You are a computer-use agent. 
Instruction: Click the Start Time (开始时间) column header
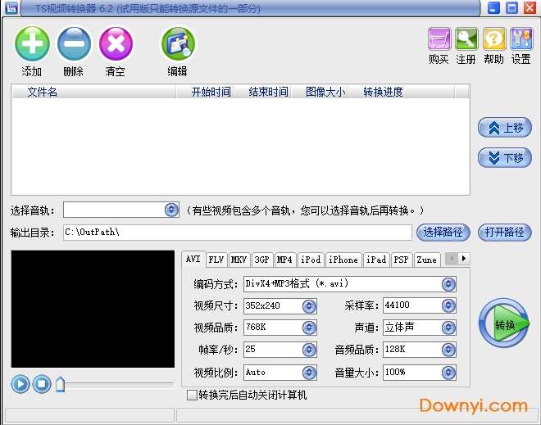pyautogui.click(x=205, y=92)
